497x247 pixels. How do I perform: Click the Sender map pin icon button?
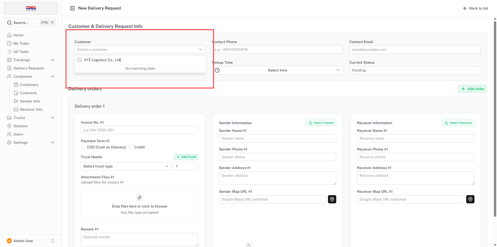tap(332, 199)
